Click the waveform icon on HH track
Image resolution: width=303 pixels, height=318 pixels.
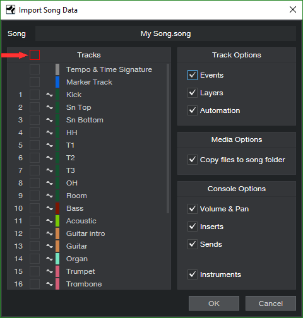(x=49, y=132)
